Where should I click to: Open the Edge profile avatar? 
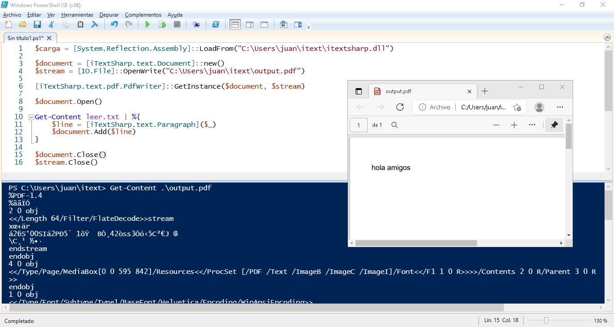click(x=539, y=107)
